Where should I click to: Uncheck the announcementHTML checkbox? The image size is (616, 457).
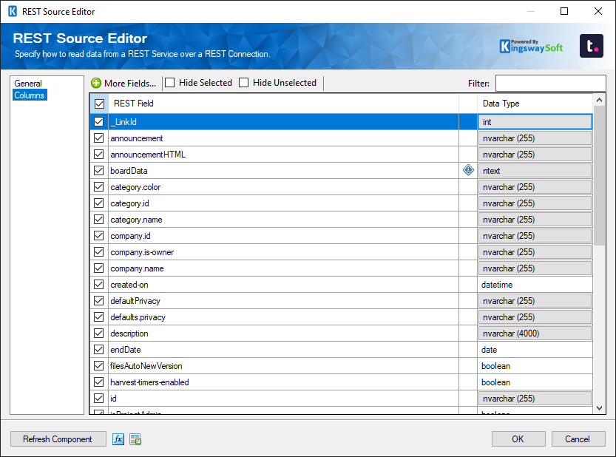(x=98, y=155)
